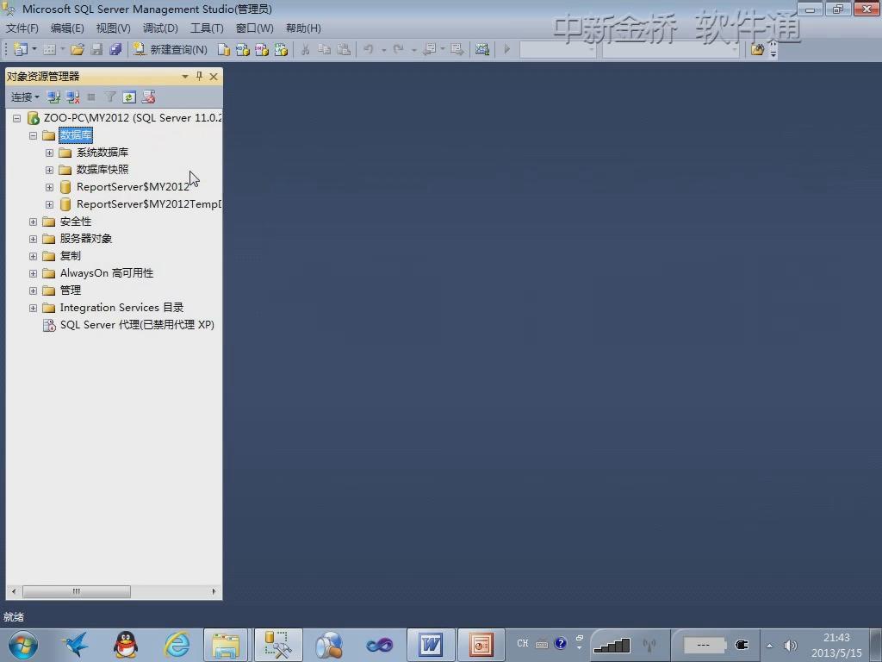Viewport: 882px width, 662px height.
Task: Open the New Project dropdown arrow
Action: (x=34, y=49)
